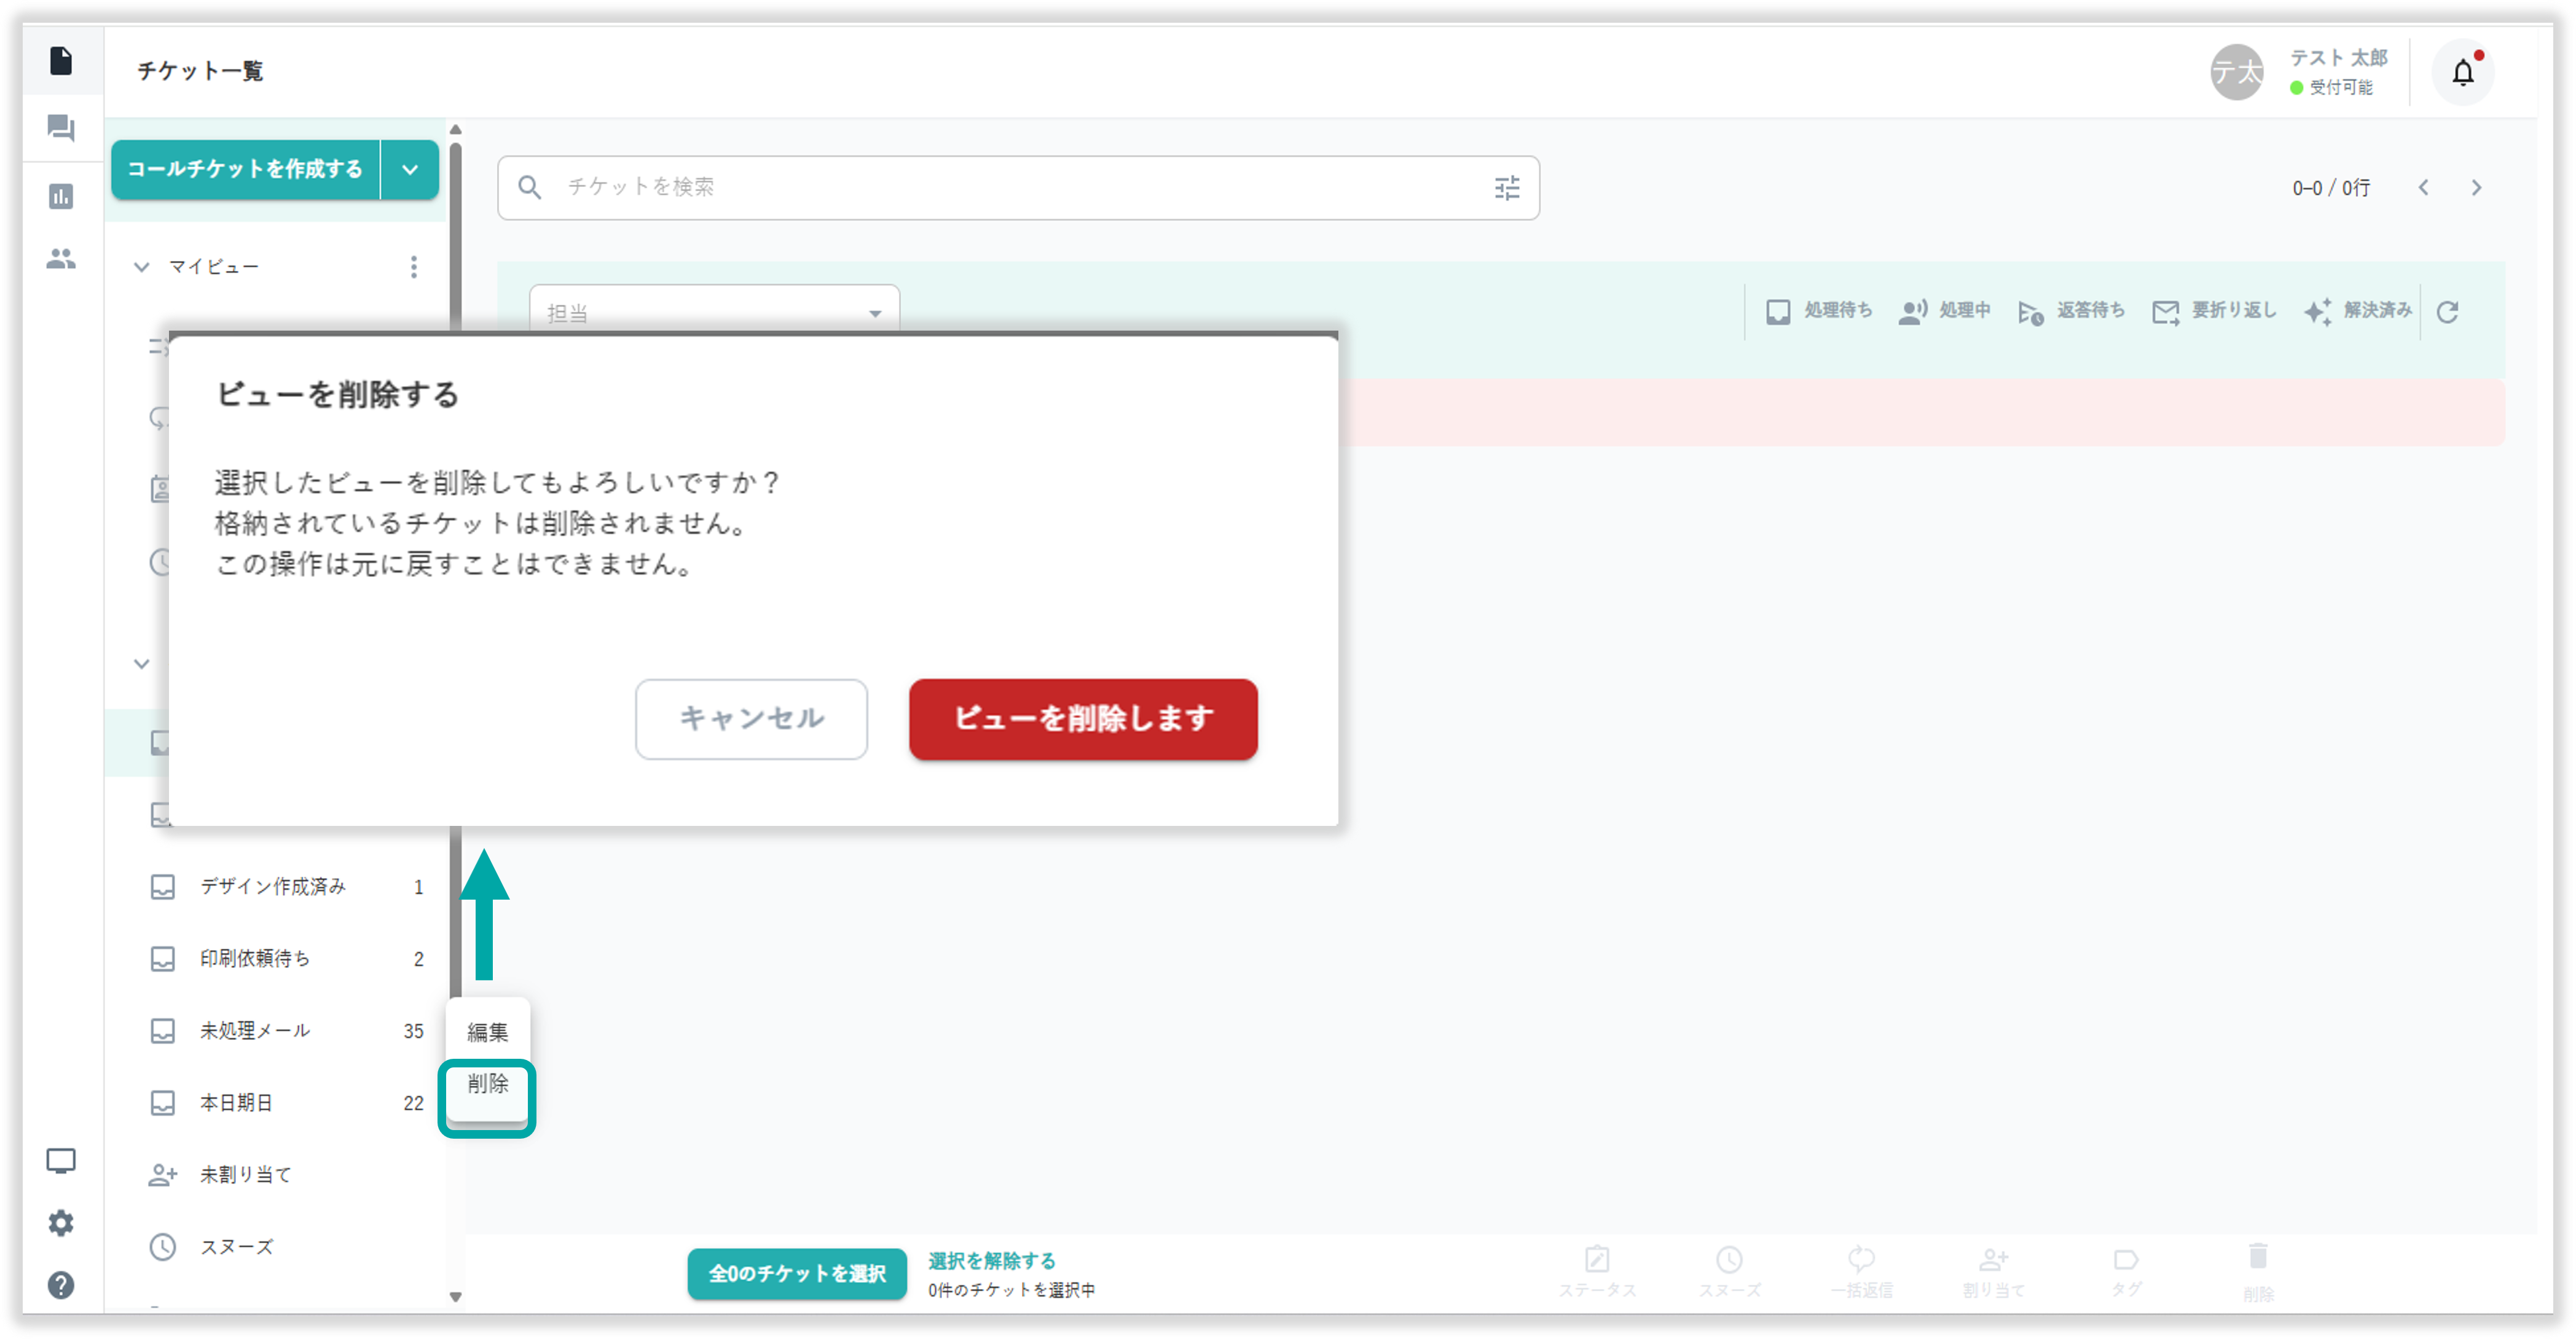The width and height of the screenshot is (2576, 1339).
Task: Click the notification bell icon
Action: 2462,72
